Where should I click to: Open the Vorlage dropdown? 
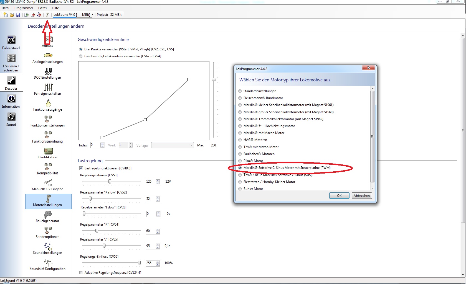(x=172, y=145)
